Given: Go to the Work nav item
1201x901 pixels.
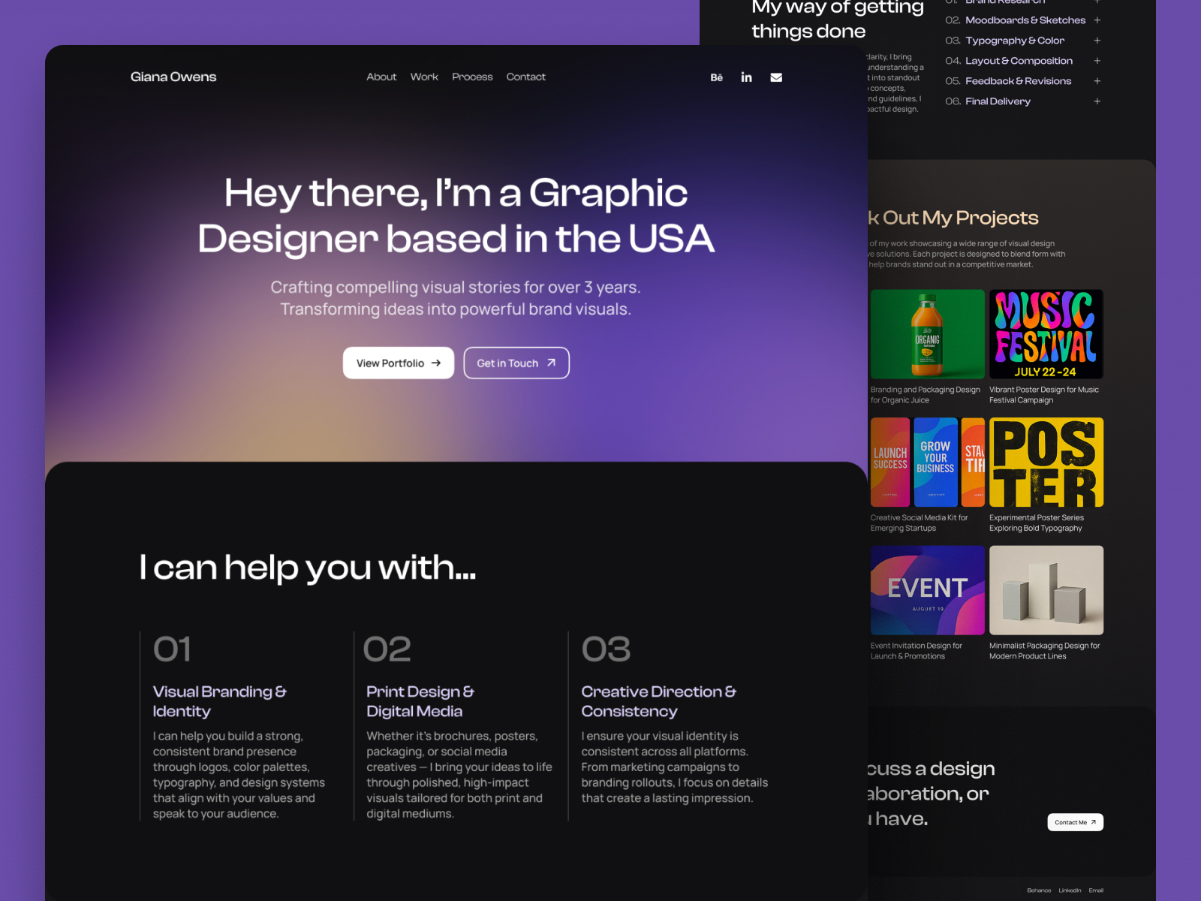Looking at the screenshot, I should pyautogui.click(x=424, y=77).
